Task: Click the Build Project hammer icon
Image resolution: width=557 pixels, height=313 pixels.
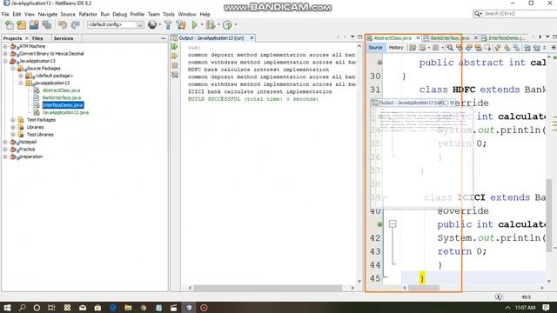Action: pos(168,25)
